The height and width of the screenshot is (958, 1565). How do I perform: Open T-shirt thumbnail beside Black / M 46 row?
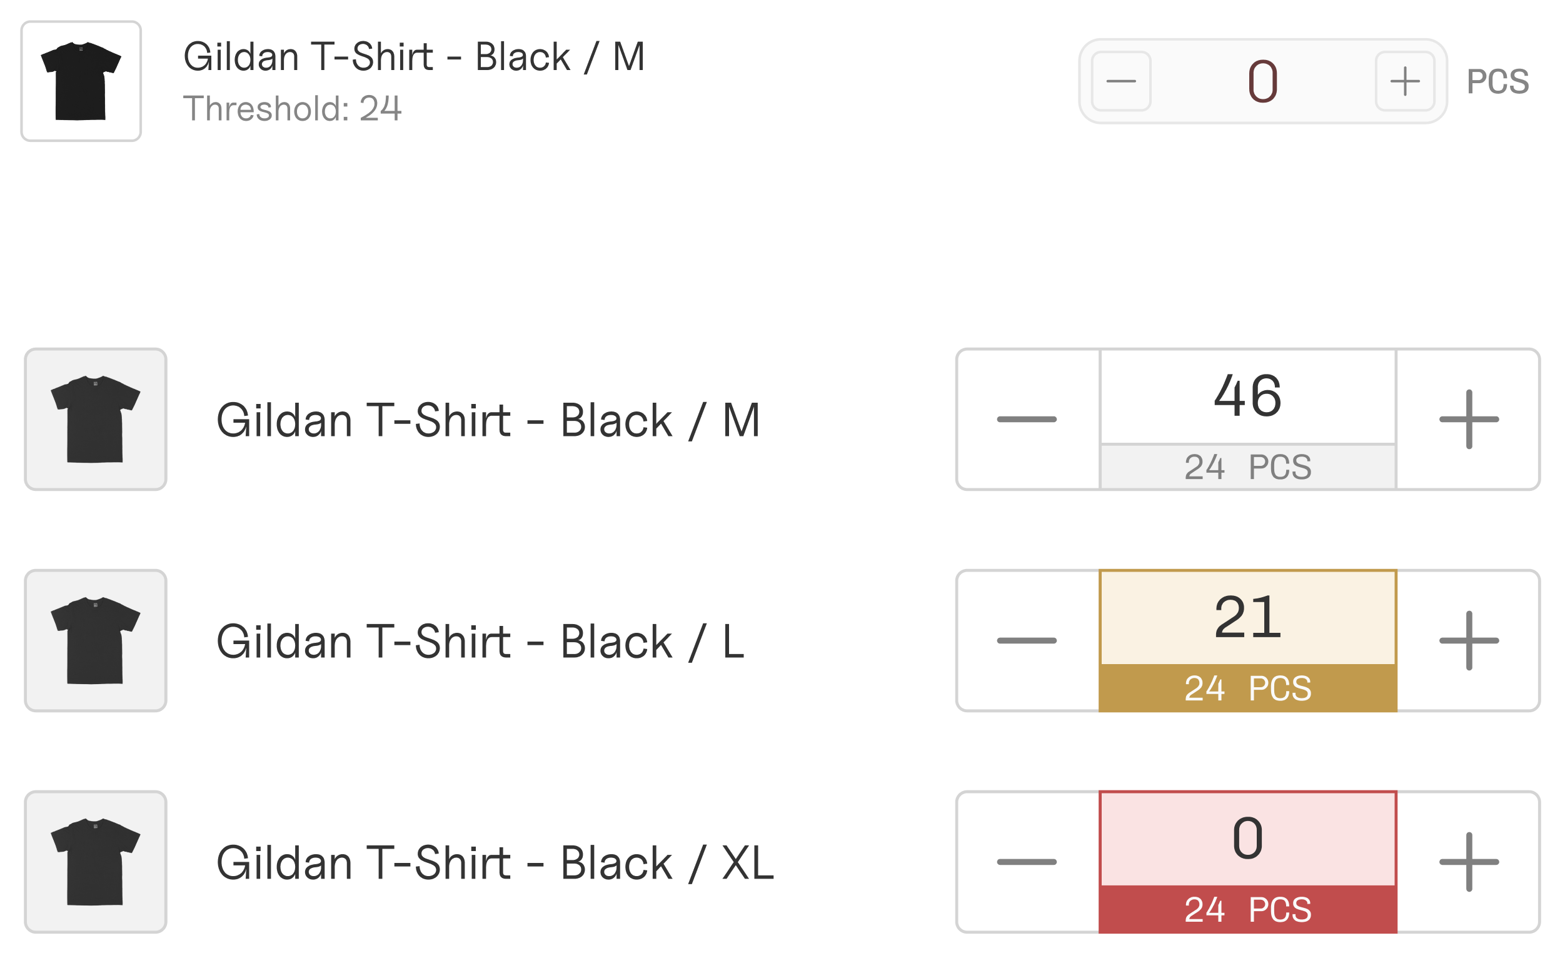coord(95,420)
